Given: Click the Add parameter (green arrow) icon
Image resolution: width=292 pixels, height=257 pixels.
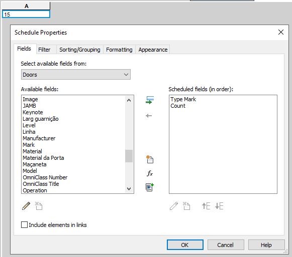Looking at the screenshot, I should (x=150, y=100).
